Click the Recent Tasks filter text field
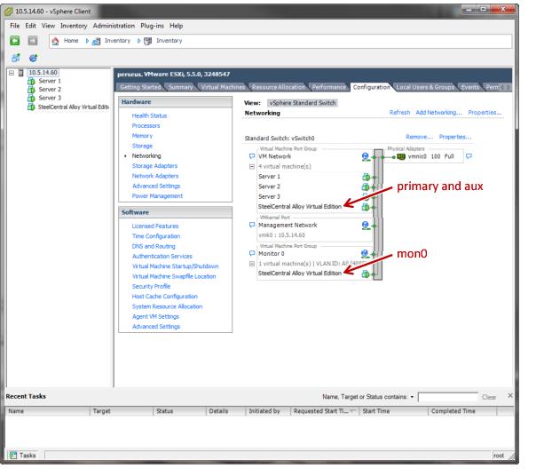 447,397
